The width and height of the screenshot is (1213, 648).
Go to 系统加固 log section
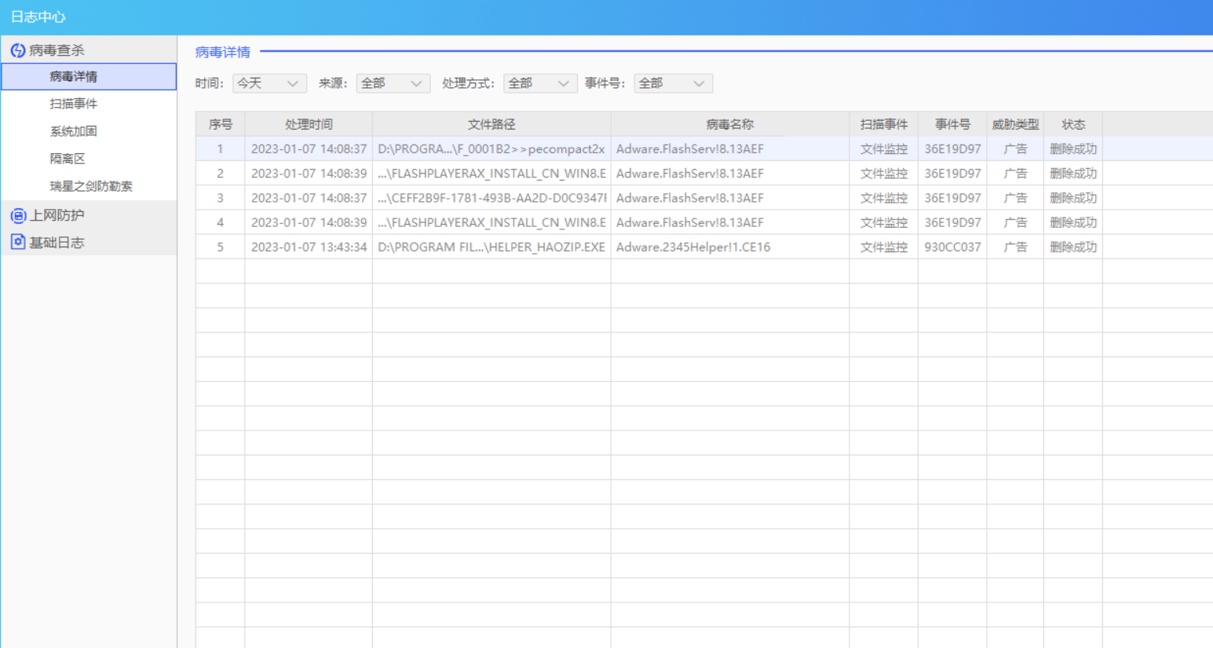pyautogui.click(x=74, y=131)
